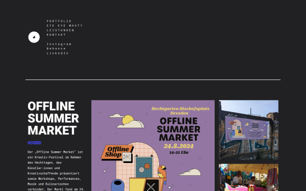Open the KONTAKT menu link
This screenshot has width=306, height=191.
(x=56, y=35)
